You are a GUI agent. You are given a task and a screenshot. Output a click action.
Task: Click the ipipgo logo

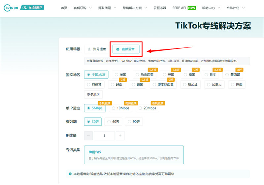point(11,8)
